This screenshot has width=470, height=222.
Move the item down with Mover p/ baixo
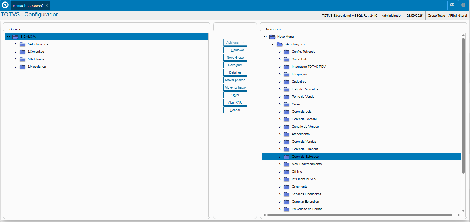pos(235,87)
